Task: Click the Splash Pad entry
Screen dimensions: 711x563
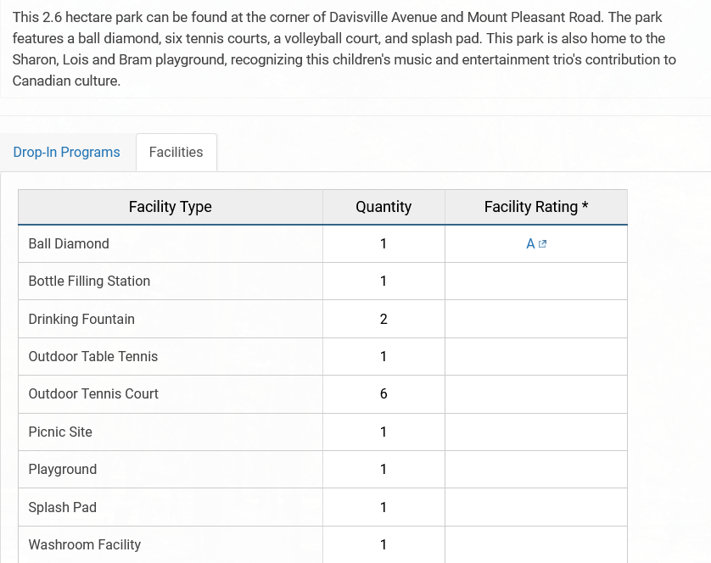Action: click(x=62, y=508)
